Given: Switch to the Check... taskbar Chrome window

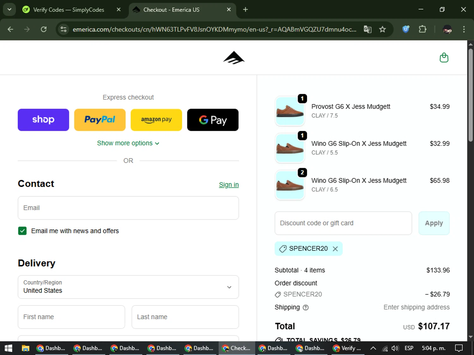Looking at the screenshot, I should coord(237,348).
